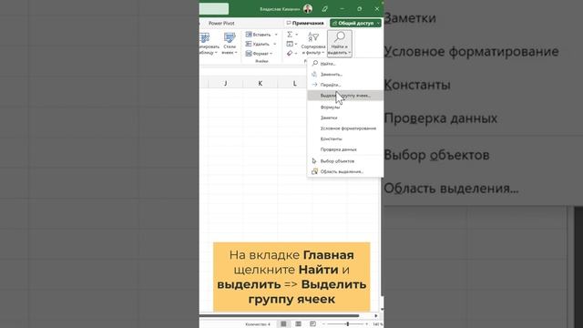Expand the Удалить dropdown arrow

(x=275, y=45)
